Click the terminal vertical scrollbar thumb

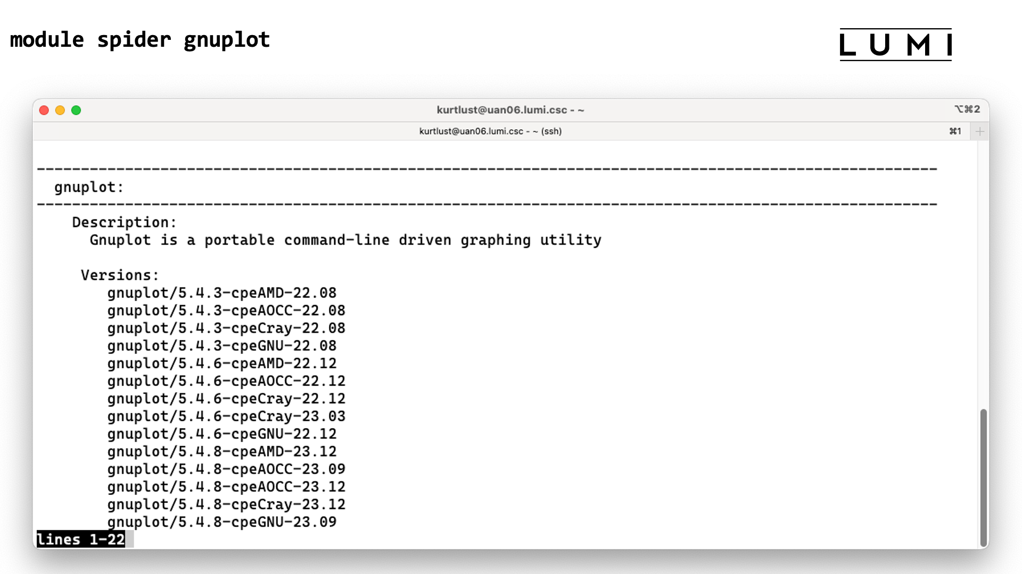[983, 477]
